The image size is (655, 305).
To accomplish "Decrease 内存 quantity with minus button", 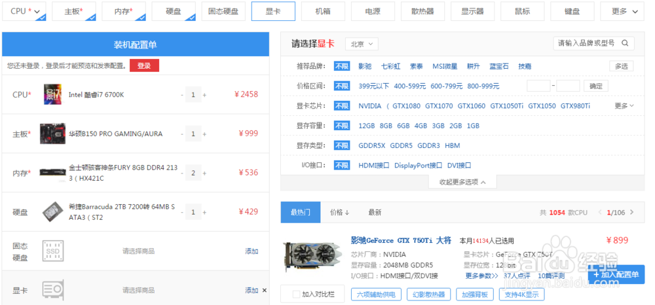I will tap(182, 173).
